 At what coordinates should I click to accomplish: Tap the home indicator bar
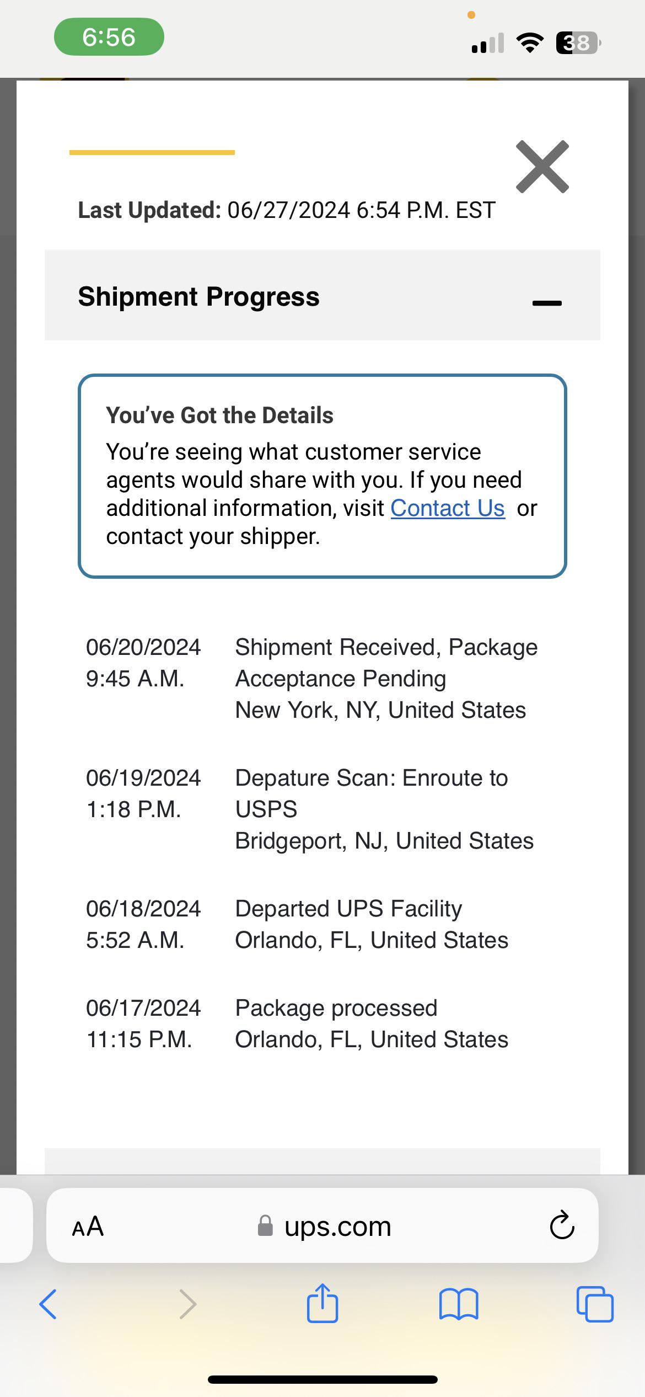[322, 1379]
